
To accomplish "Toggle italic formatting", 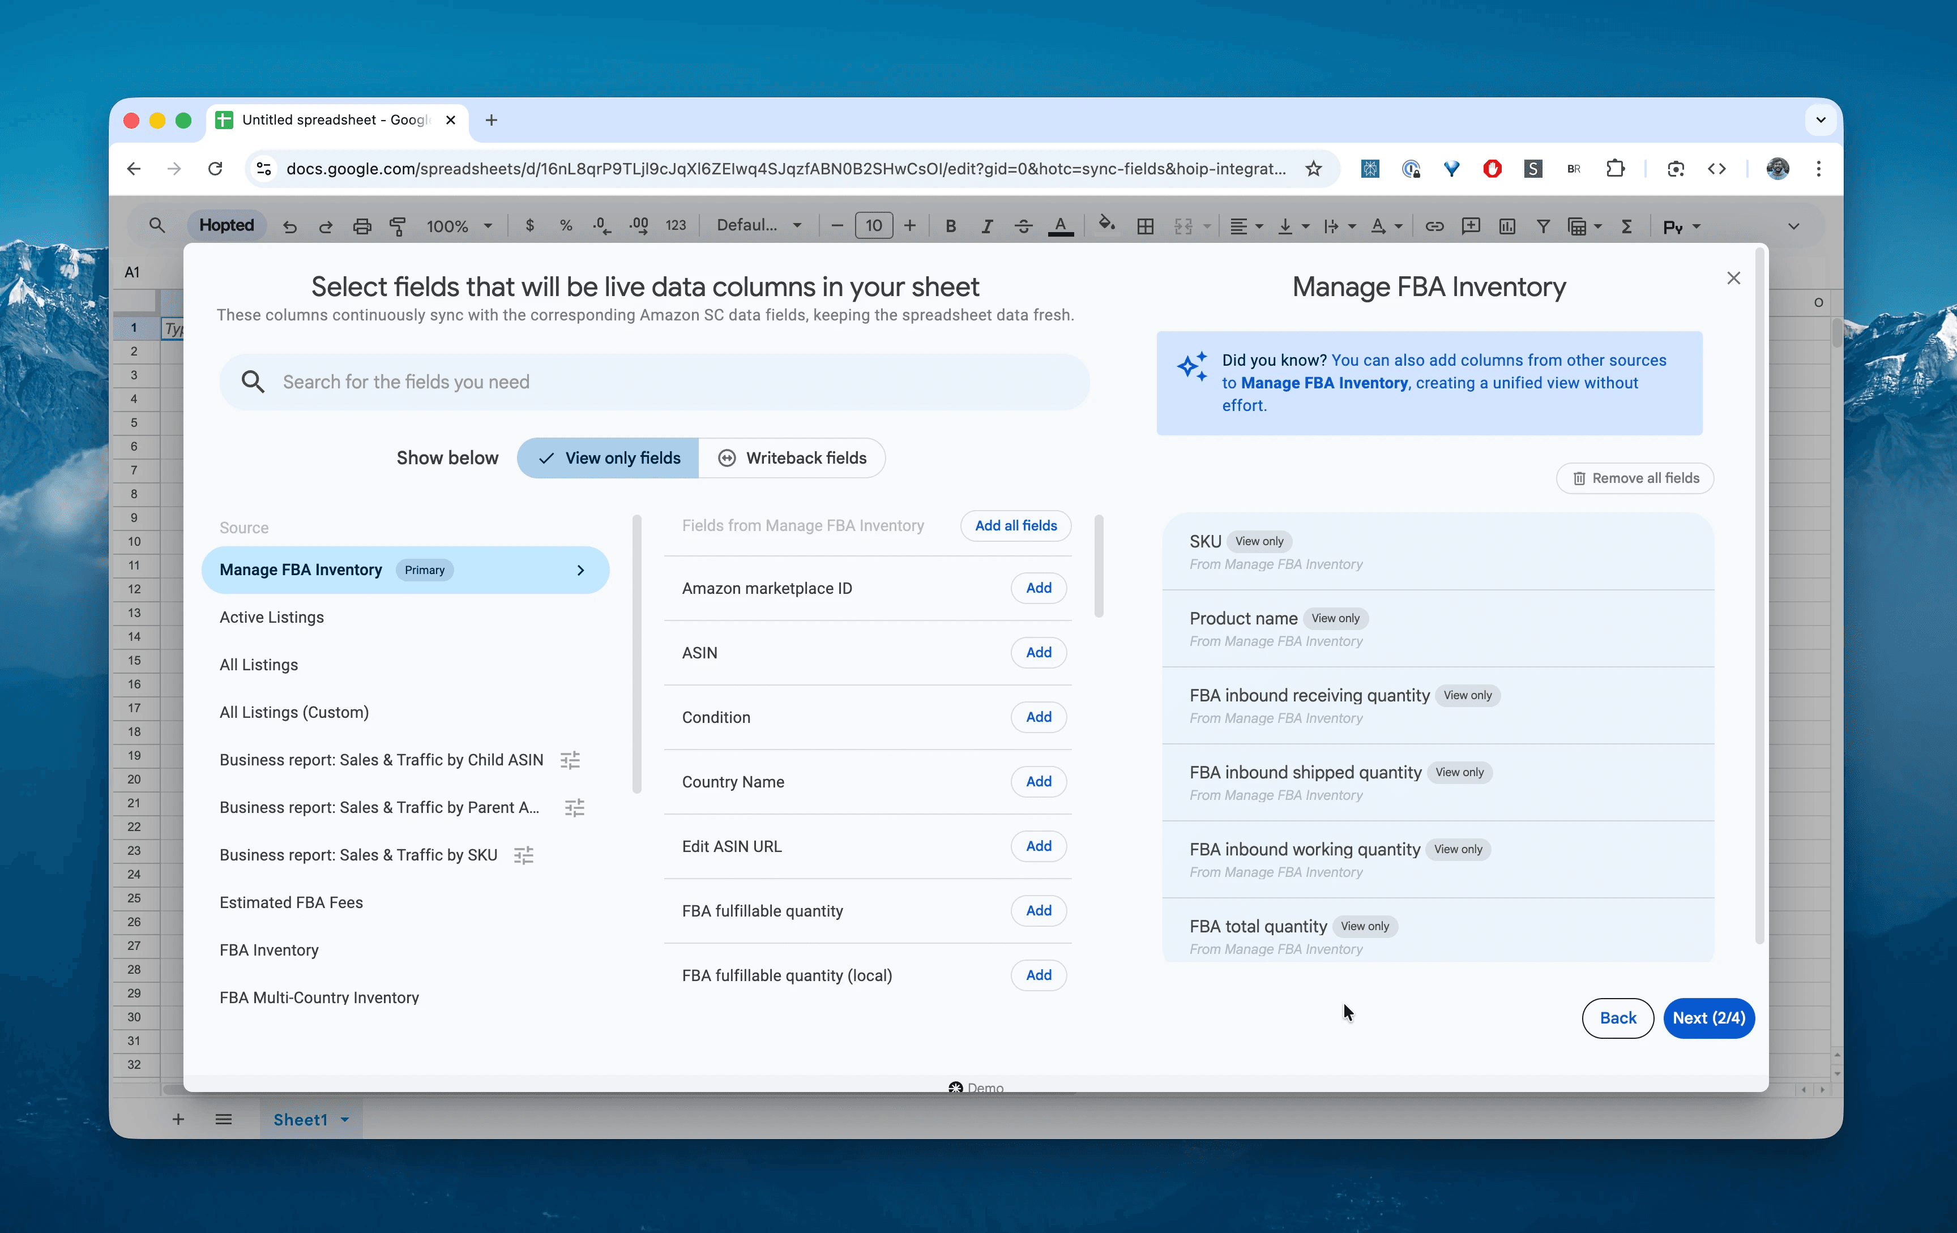I will [986, 226].
